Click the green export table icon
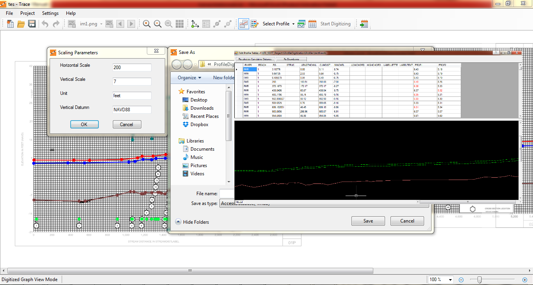Viewport: 533px width, 285px height. (x=364, y=24)
